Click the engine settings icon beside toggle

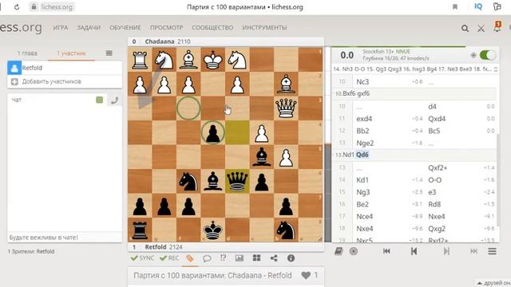click(473, 55)
